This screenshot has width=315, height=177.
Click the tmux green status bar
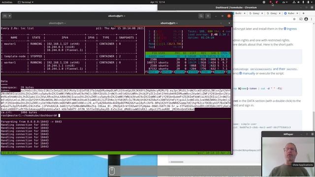pos(116,153)
